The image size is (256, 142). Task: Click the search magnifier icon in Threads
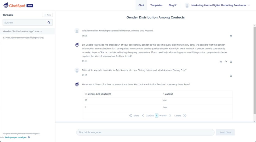49,22
